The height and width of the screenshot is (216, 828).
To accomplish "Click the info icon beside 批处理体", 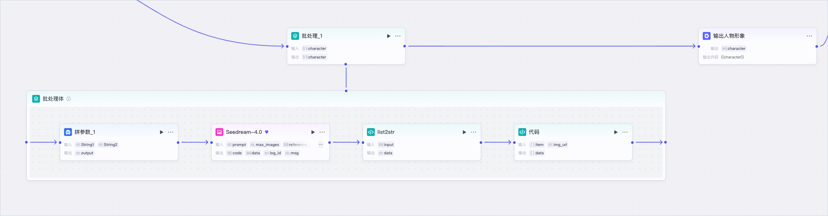I will tap(69, 99).
